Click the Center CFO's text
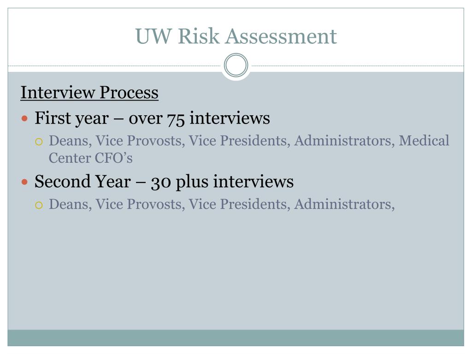The width and height of the screenshot is (472, 354). (x=91, y=158)
